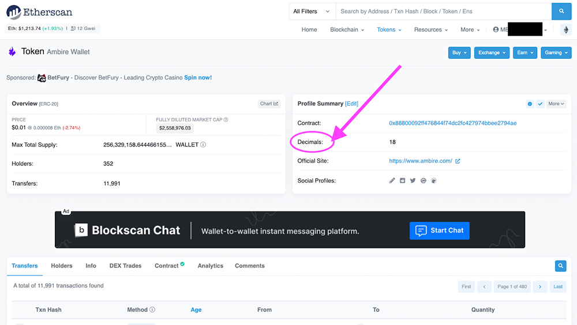Open the last social profile icon

434,180
